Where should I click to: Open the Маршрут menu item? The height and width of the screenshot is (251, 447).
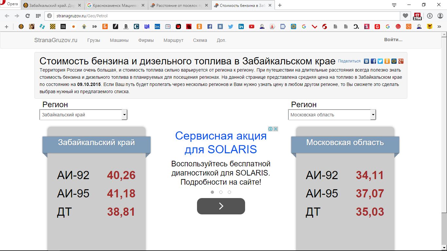click(173, 40)
